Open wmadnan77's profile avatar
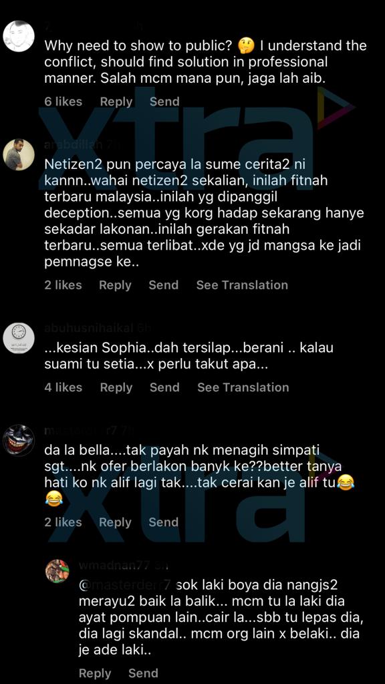 point(57,570)
